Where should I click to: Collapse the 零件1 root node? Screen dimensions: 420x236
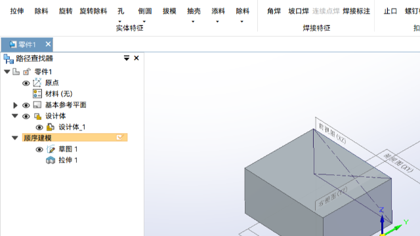[7, 71]
